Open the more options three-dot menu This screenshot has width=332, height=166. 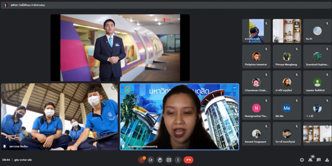click(x=178, y=160)
